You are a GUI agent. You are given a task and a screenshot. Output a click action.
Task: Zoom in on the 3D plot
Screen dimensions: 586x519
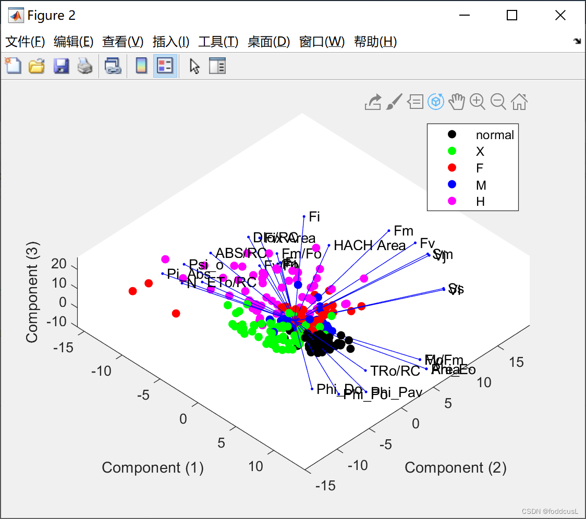click(x=478, y=102)
